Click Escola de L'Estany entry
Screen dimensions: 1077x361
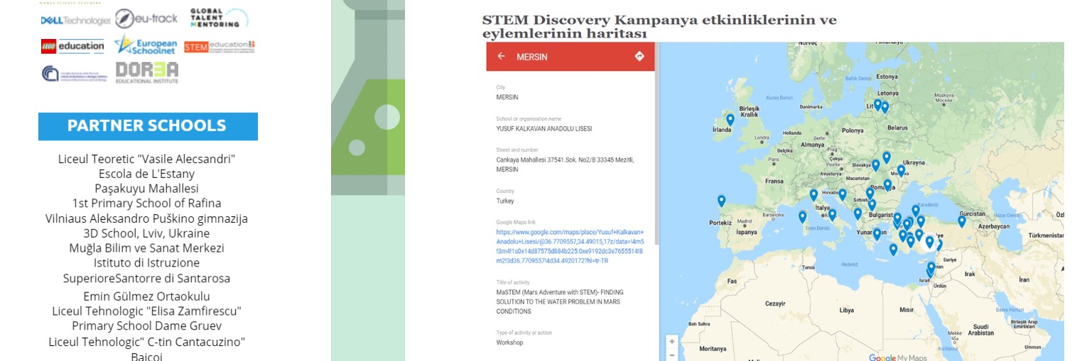pos(146,174)
